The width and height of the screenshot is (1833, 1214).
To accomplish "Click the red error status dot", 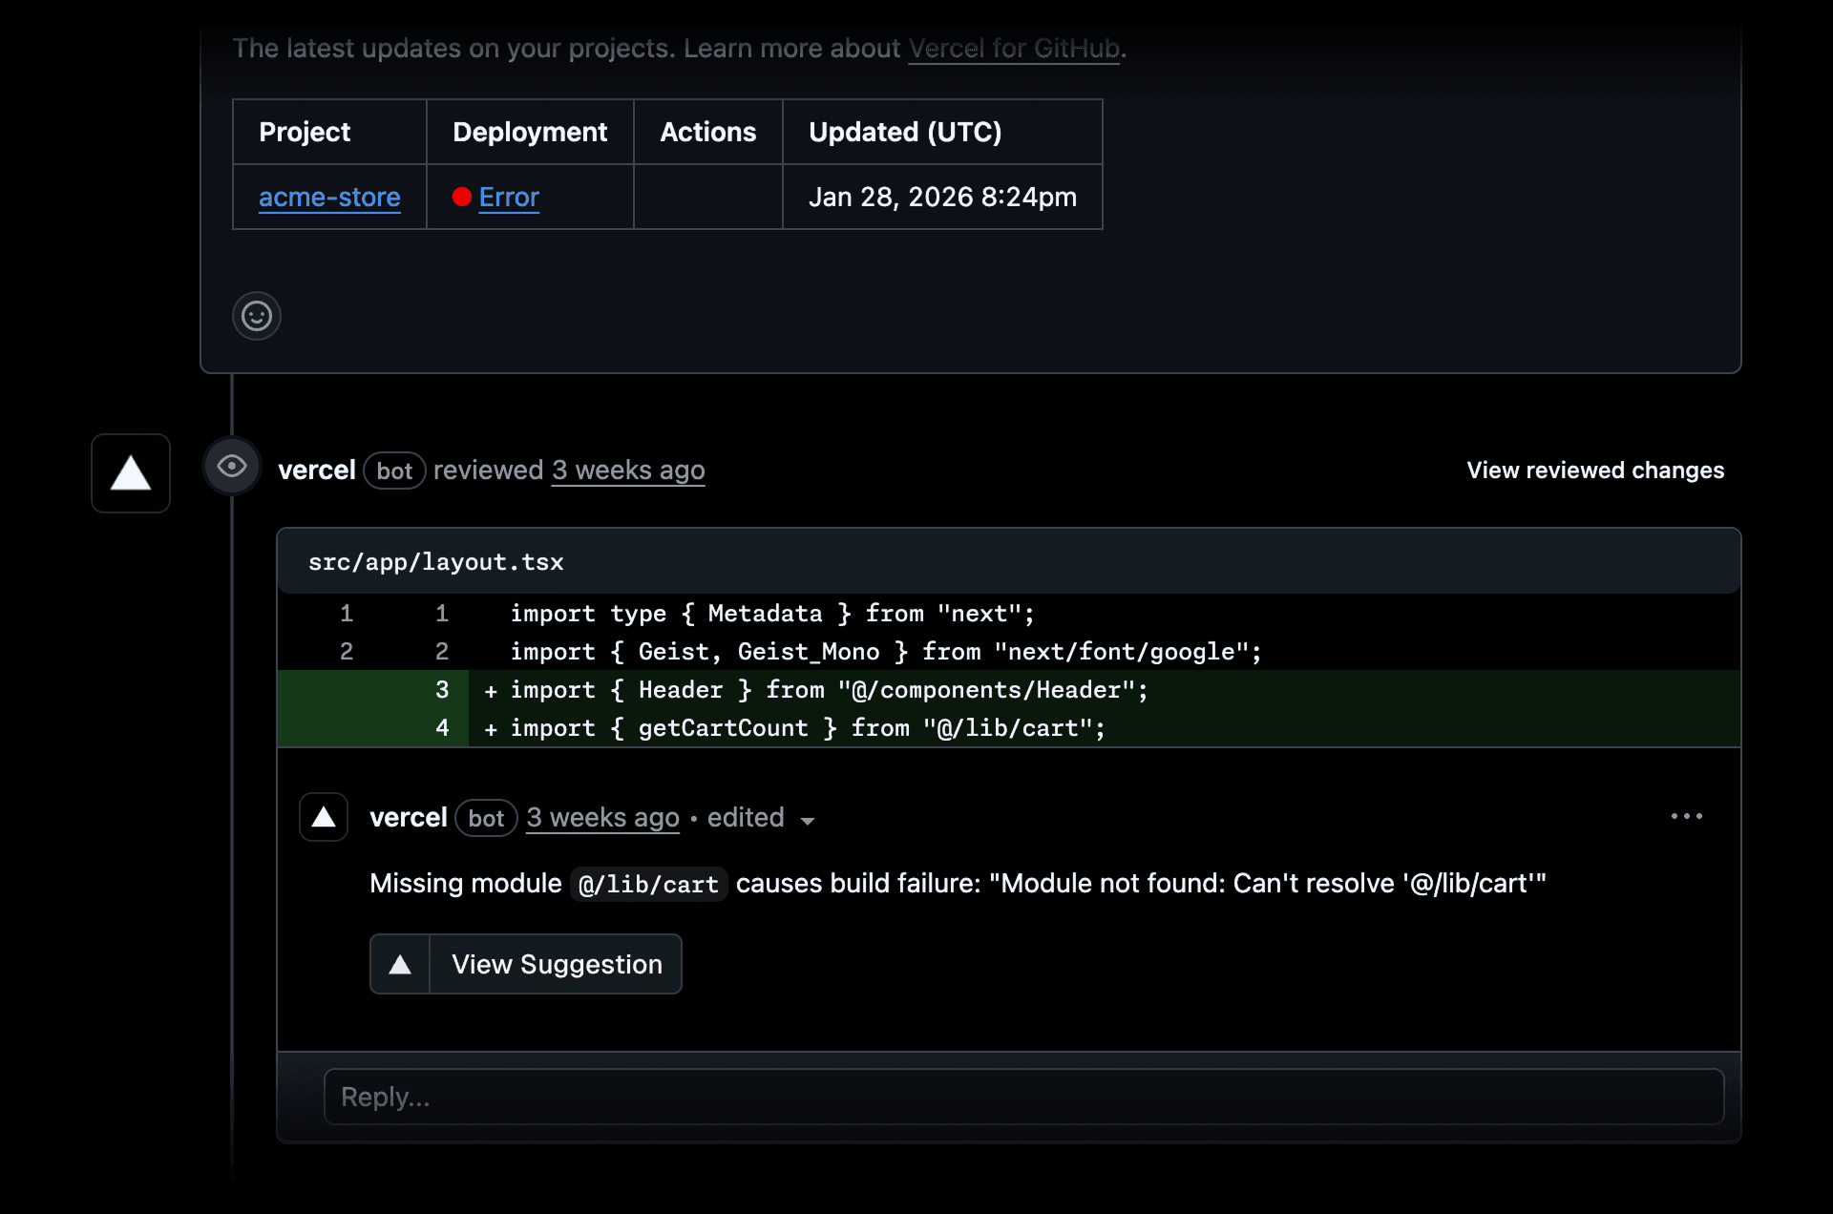I will point(464,197).
